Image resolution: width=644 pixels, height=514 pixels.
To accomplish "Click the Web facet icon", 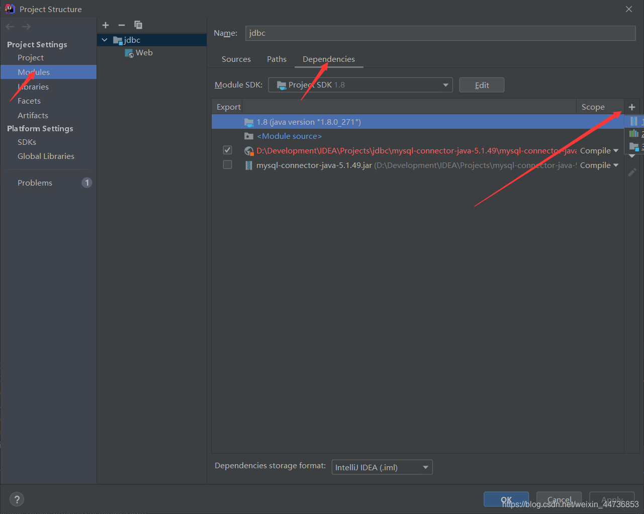I will (x=129, y=53).
